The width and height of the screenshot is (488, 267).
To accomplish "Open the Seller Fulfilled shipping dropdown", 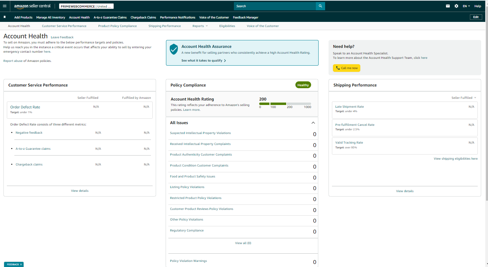I will (464, 98).
